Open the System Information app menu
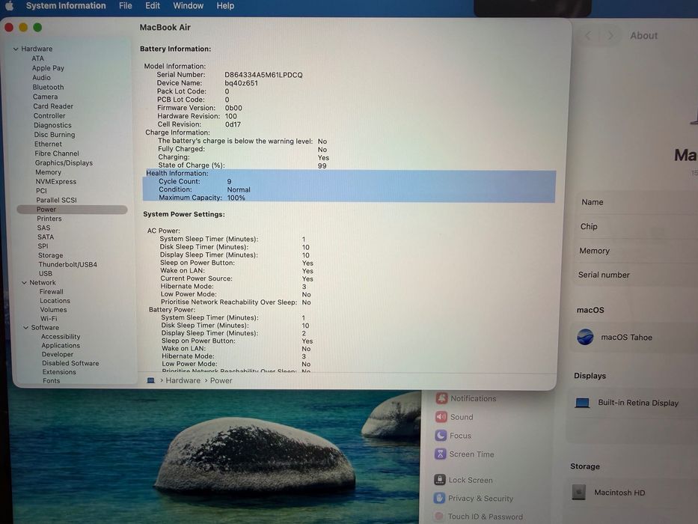698x524 pixels. click(x=66, y=6)
